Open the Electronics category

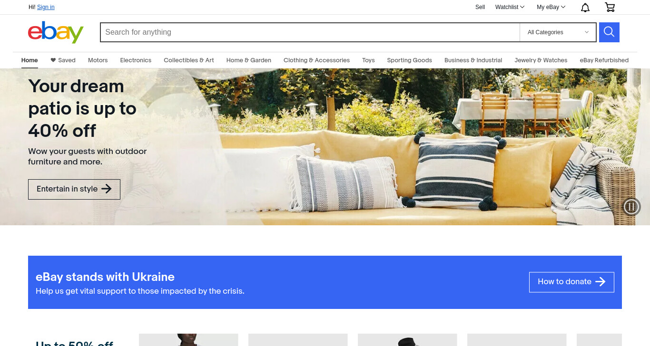click(136, 60)
